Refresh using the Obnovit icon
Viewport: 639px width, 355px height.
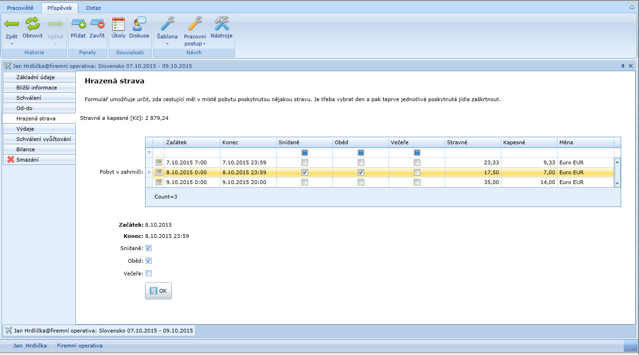[x=33, y=24]
